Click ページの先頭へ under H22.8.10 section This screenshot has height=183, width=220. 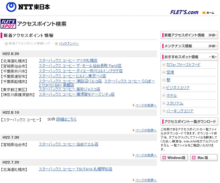coord(146,130)
